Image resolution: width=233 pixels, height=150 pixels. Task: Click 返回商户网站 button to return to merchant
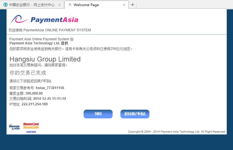(135, 114)
